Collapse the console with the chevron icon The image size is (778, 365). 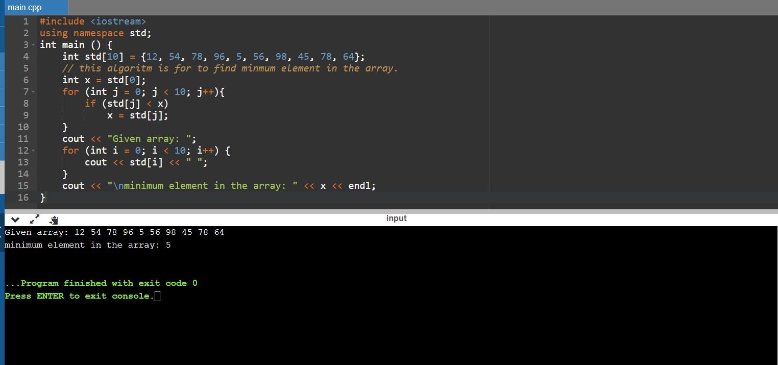(x=15, y=220)
